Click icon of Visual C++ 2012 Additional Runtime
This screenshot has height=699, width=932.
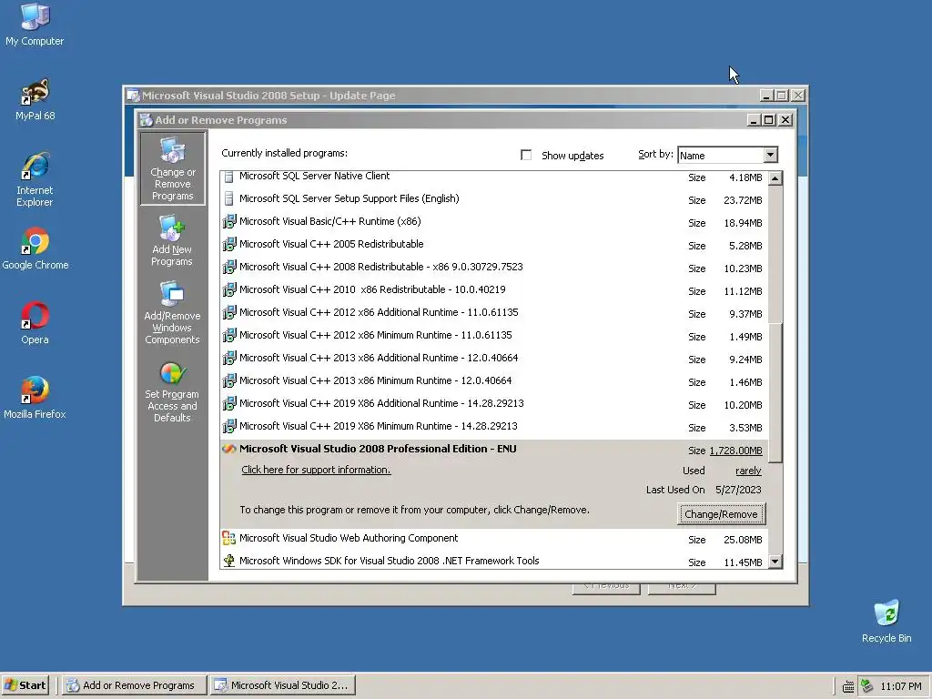point(228,313)
